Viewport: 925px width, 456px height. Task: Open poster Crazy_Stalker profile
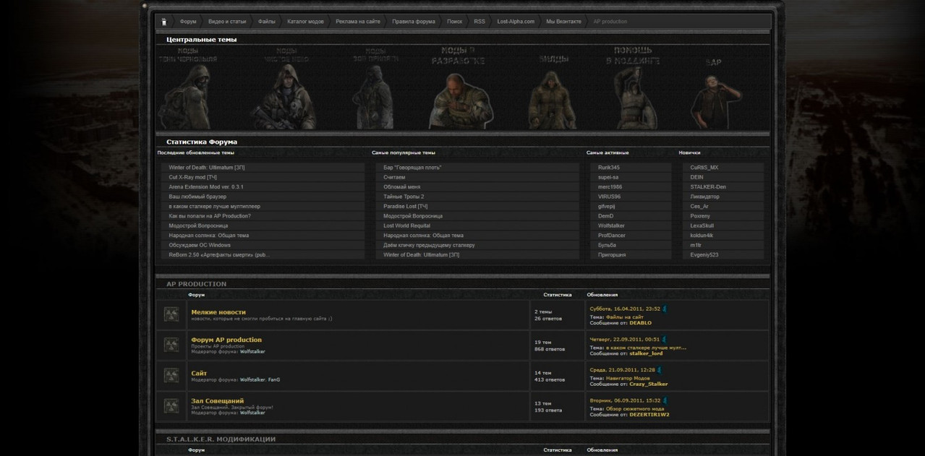pos(648,384)
